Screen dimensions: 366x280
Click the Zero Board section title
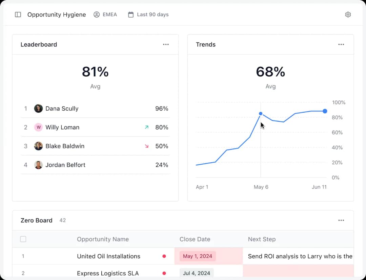click(36, 220)
